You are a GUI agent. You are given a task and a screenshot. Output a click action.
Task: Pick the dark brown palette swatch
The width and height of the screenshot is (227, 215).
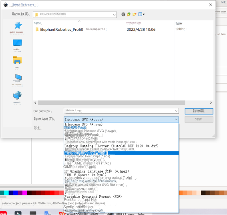pos(203,193)
